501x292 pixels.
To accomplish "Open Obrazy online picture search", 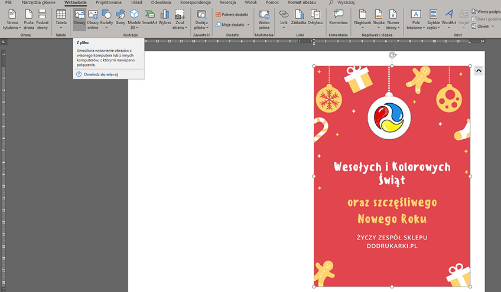I will pos(93,19).
